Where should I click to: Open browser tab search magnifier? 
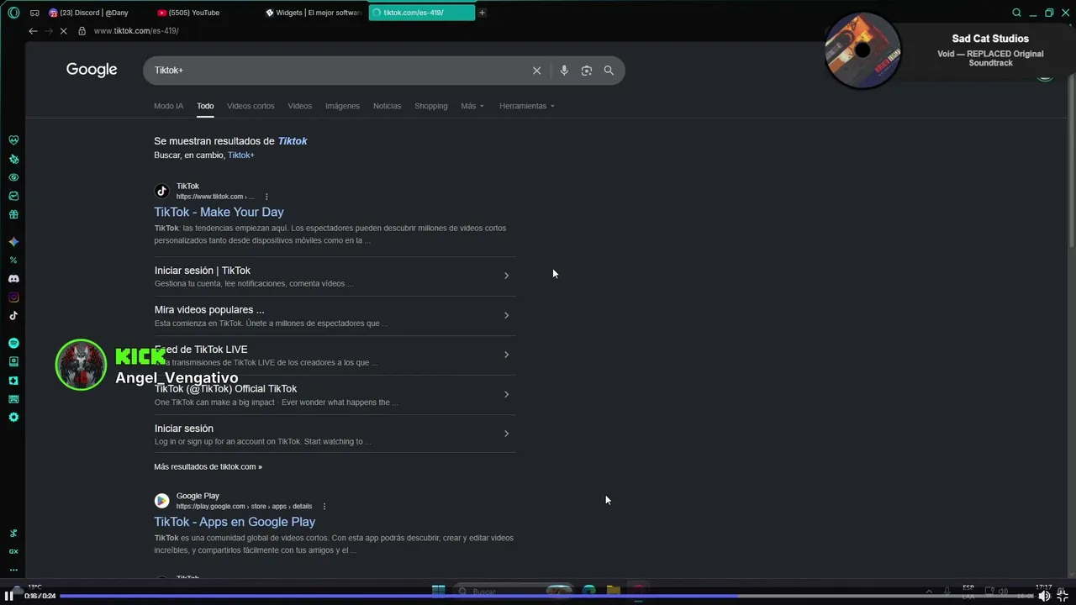1017,13
